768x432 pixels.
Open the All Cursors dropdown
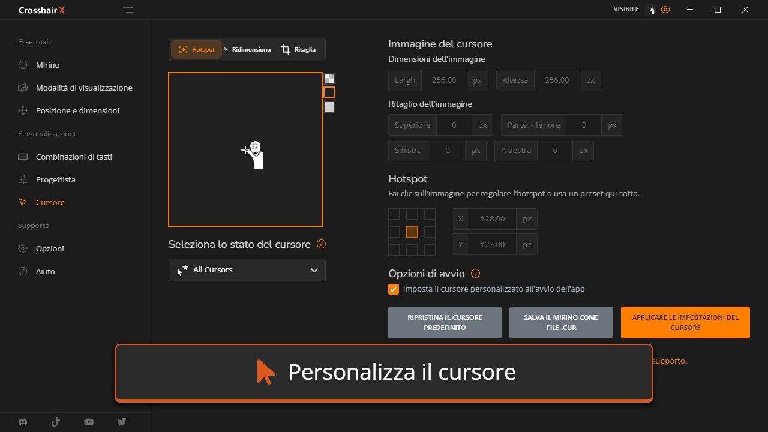click(x=247, y=270)
